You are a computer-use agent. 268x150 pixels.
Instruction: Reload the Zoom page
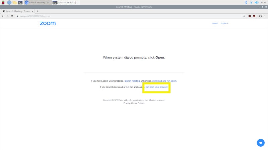[12, 16]
